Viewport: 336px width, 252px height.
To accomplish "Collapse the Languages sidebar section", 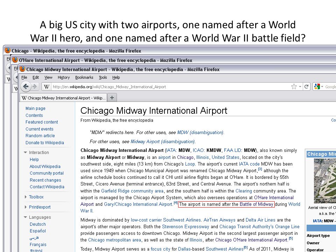I will click(25, 217).
